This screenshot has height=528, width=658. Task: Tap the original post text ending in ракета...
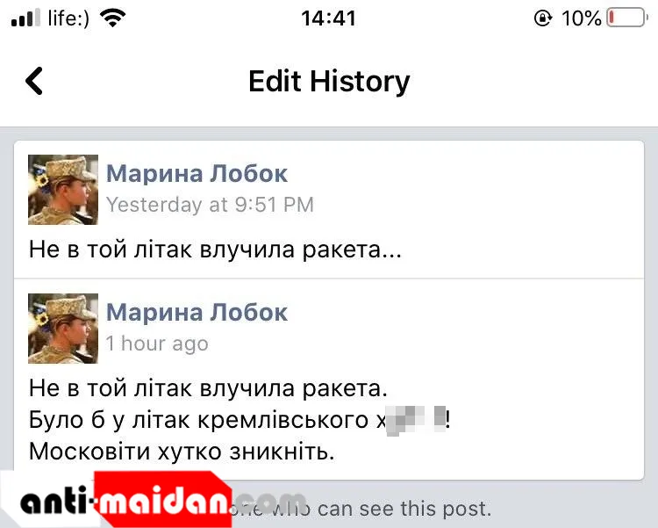[215, 250]
